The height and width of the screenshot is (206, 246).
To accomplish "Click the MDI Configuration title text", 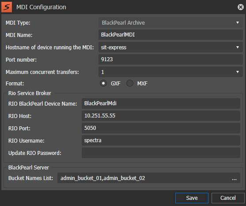I will pyautogui.click(x=41, y=7).
